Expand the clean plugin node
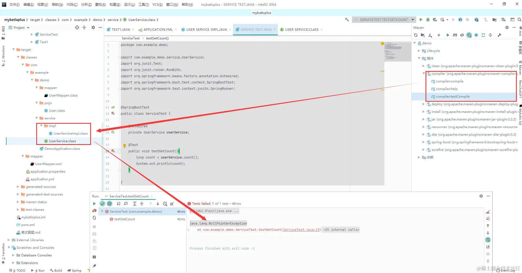Viewport: 522px width, 273px height. tap(424, 66)
